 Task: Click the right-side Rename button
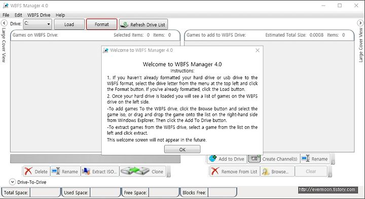(x=315, y=159)
